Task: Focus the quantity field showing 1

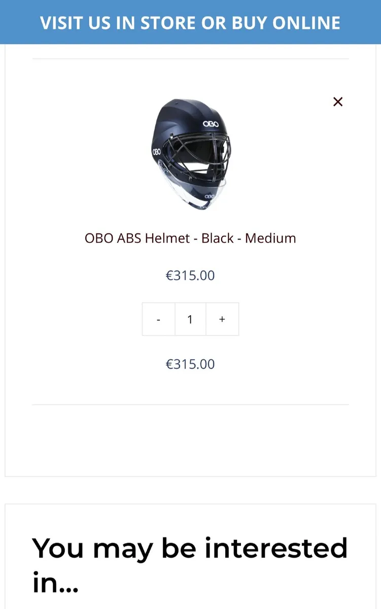Action: [190, 319]
